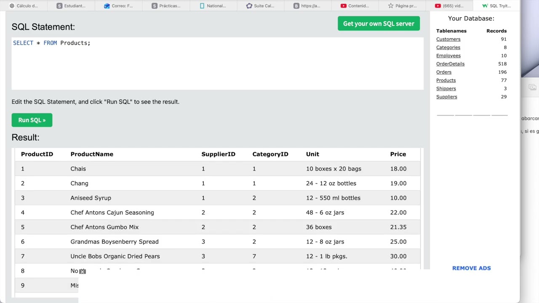The image size is (539, 303).
Task: Close the ad overlay with its X icon
Action: pos(83,271)
